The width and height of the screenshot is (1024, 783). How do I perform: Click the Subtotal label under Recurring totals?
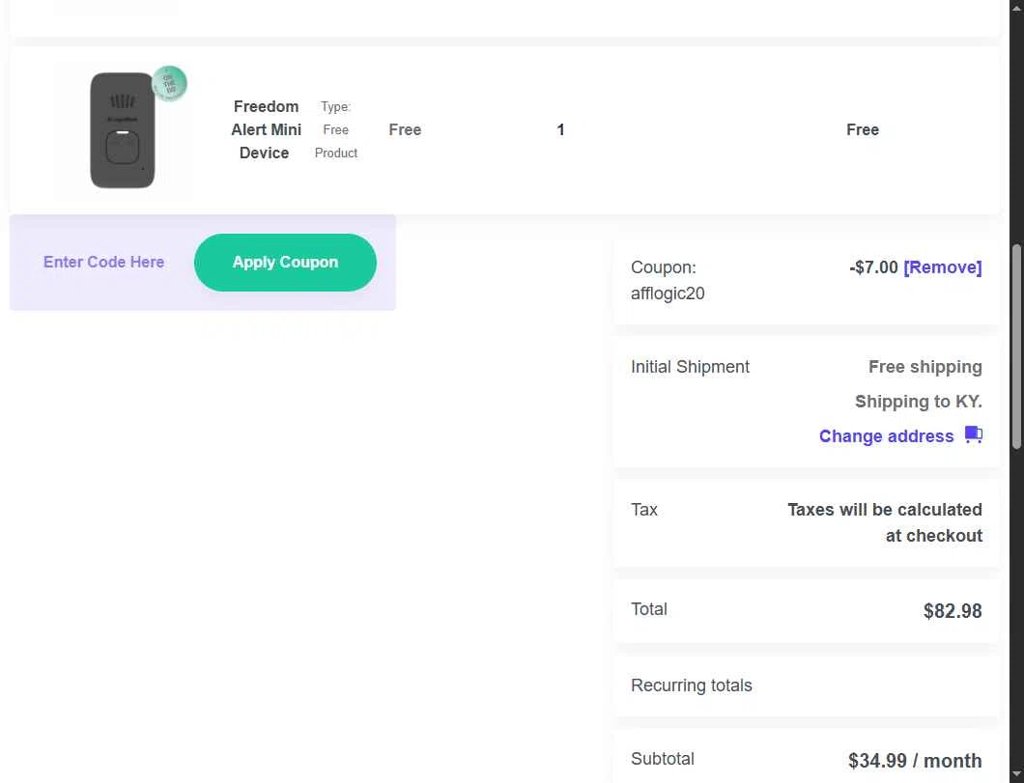662,759
